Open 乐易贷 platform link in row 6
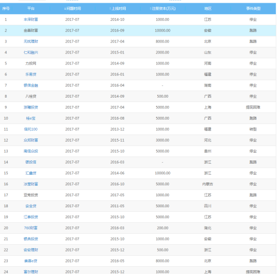 [31, 74]
